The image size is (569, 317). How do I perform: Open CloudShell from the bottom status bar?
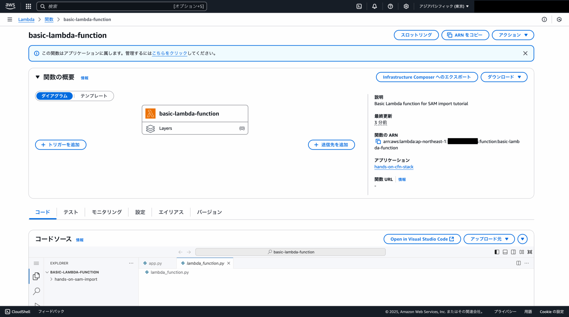[17, 311]
